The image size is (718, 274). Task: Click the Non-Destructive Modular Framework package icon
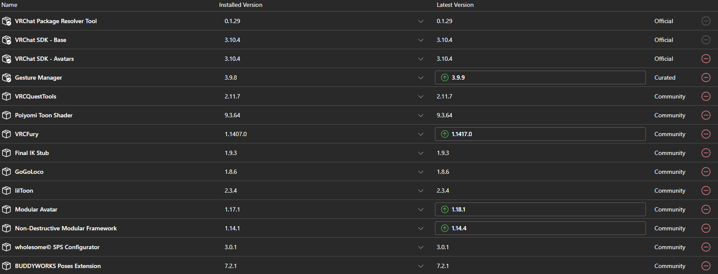click(6, 228)
